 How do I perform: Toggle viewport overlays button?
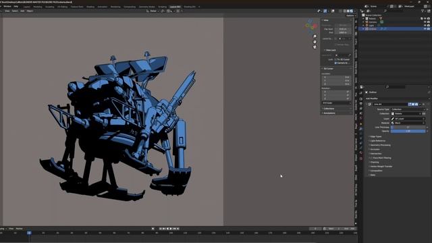click(x=333, y=11)
